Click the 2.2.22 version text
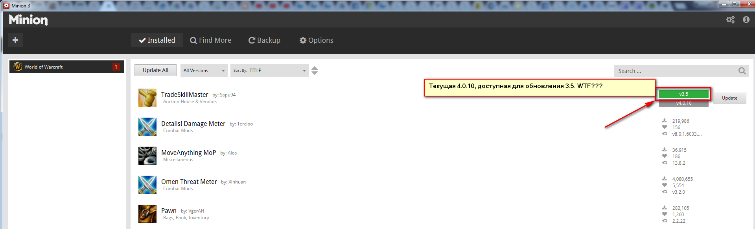This screenshot has width=755, height=229. (x=679, y=221)
